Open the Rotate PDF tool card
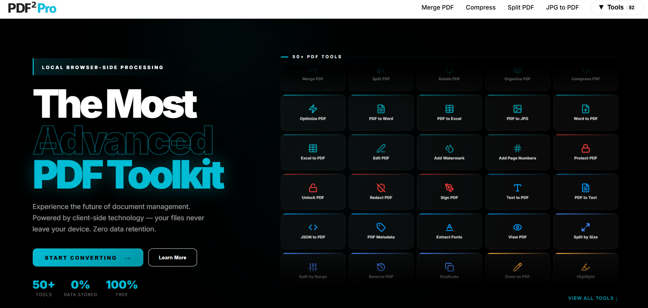The width and height of the screenshot is (648, 308). pos(449,78)
